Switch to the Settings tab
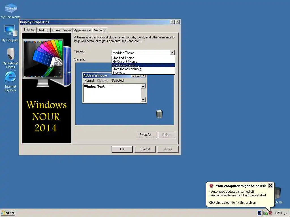 [x=99, y=30]
